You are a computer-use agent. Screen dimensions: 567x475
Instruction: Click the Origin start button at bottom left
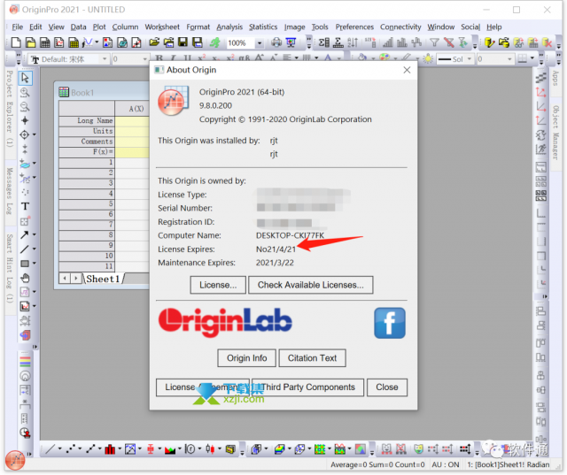point(15,460)
